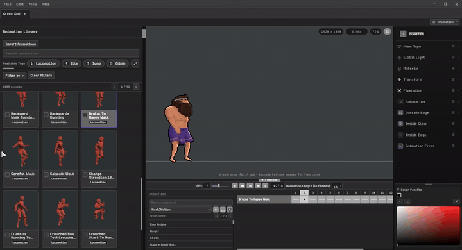Click the drag handle beside Material

pyautogui.click(x=453, y=69)
